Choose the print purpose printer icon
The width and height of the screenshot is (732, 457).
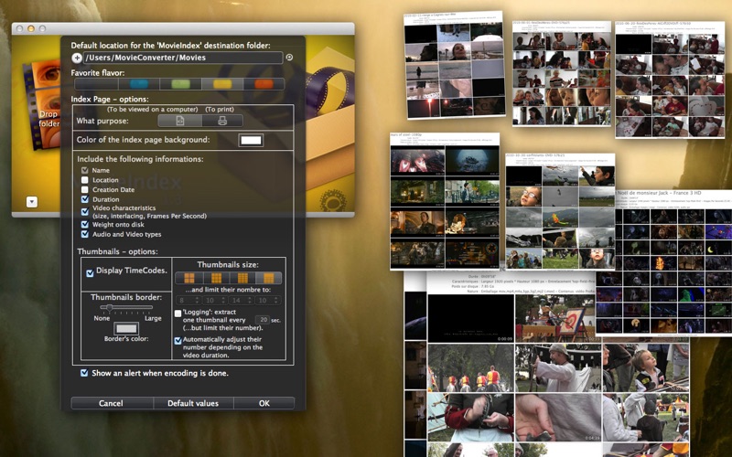pyautogui.click(x=222, y=121)
